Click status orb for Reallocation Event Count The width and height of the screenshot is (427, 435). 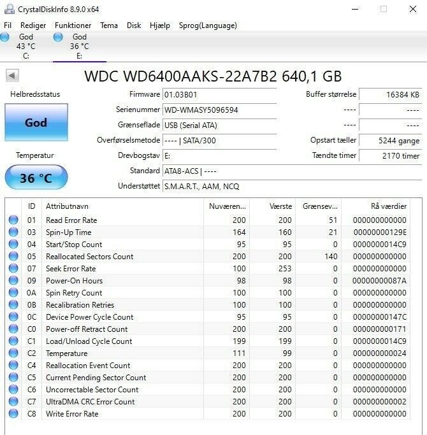tap(13, 365)
